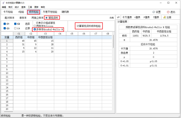
Task: Click the χ² app icon in title bar
Action: 3,3
